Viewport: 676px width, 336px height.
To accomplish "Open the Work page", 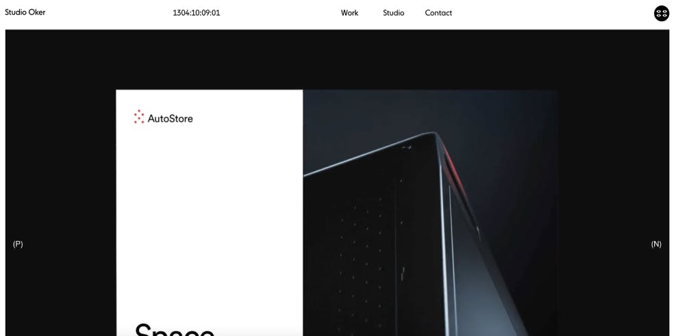I will click(349, 13).
